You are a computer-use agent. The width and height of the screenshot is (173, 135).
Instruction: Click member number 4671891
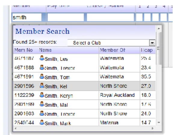[24, 77]
